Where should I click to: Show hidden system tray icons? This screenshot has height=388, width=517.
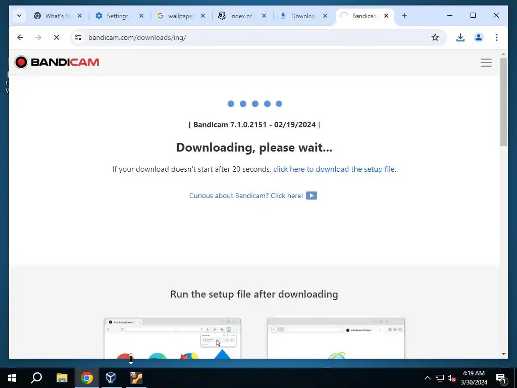pyautogui.click(x=427, y=378)
